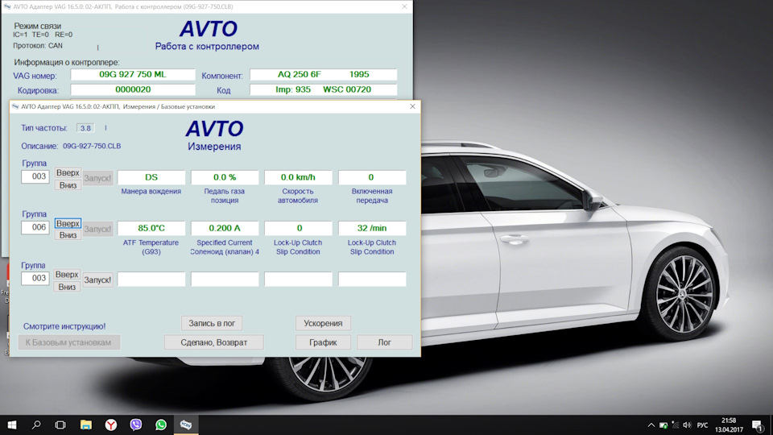Screen dimensions: 773x435
Task: Open Windows Start menu
Action: pos(12,425)
